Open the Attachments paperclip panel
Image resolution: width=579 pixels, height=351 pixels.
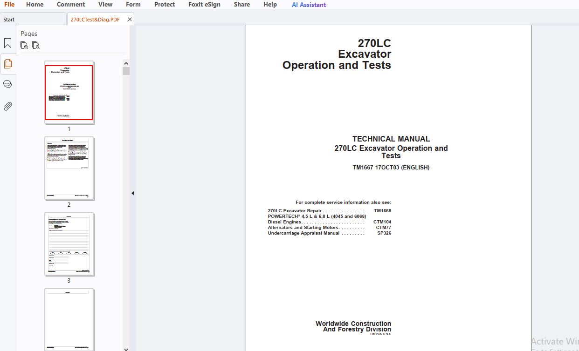7,106
